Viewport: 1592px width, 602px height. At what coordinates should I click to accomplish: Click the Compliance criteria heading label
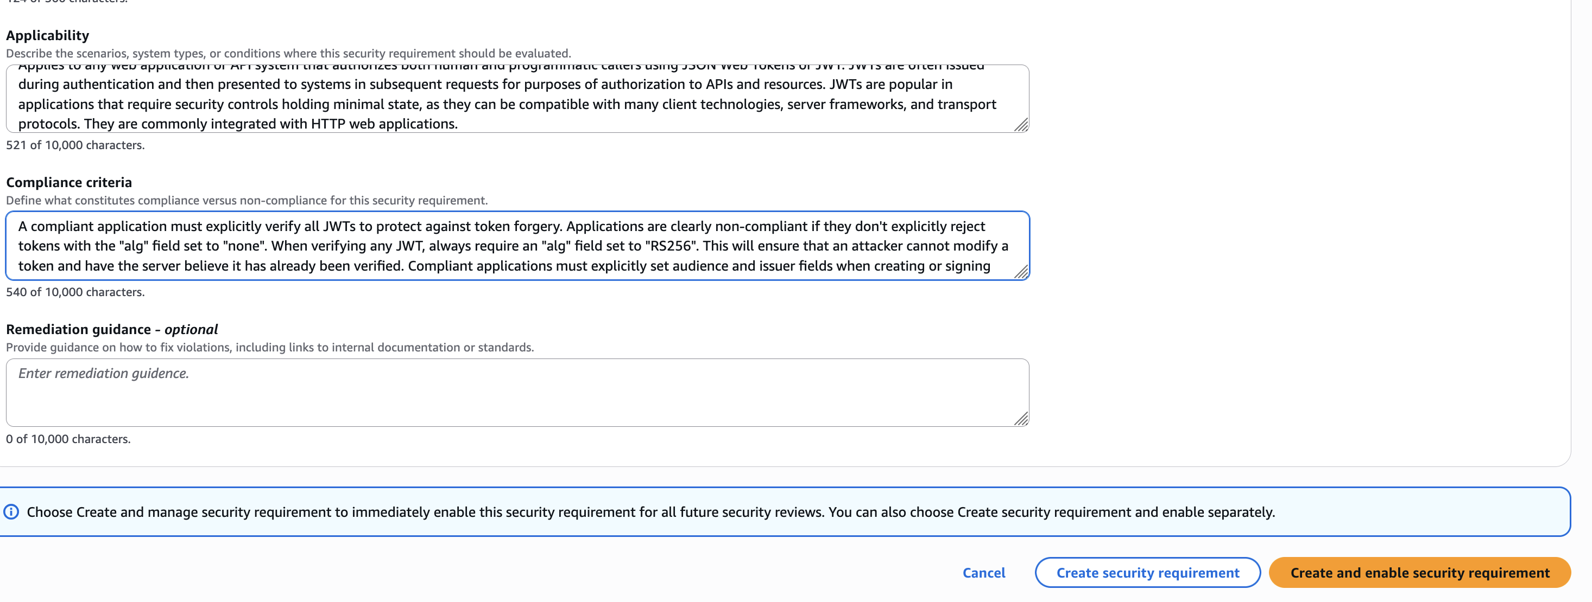[x=68, y=182]
